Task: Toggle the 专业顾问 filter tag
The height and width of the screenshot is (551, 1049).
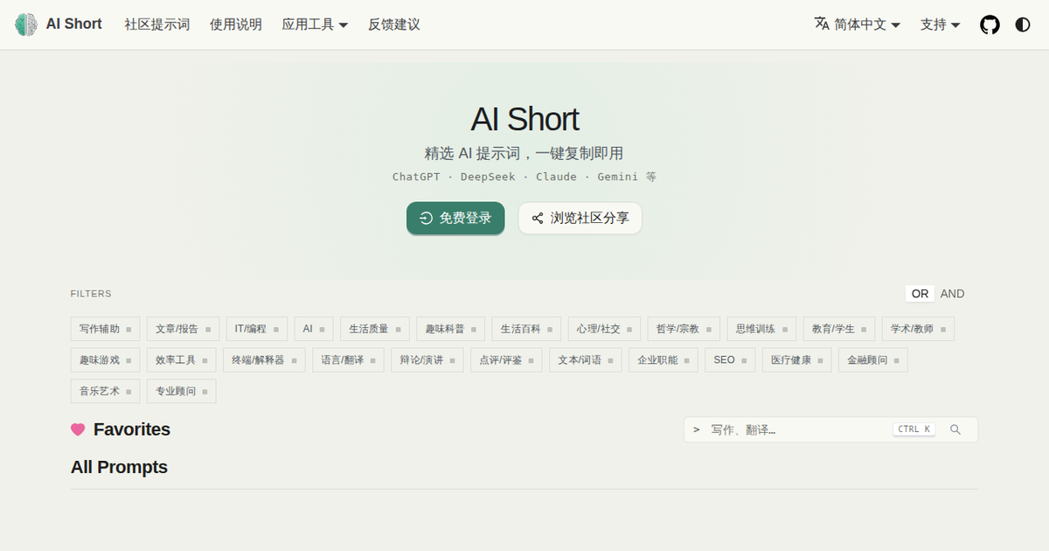Action: (181, 391)
